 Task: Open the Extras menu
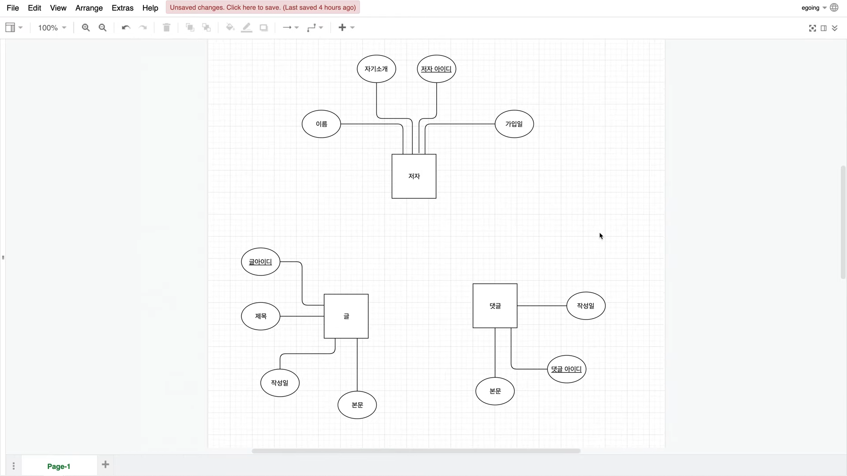pyautogui.click(x=122, y=7)
